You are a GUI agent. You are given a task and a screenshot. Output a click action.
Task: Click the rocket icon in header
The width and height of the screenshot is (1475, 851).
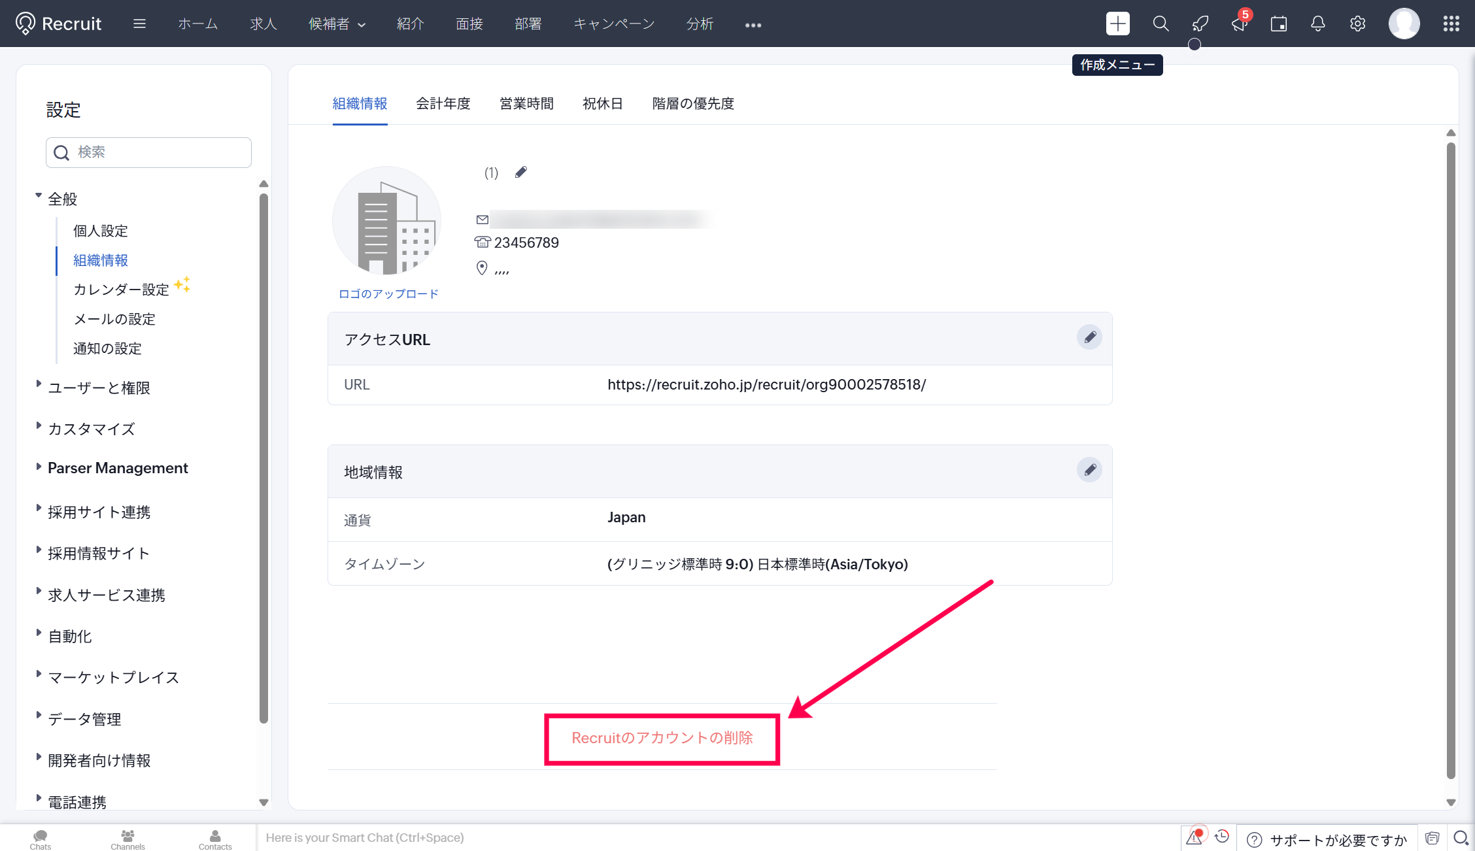tap(1200, 24)
